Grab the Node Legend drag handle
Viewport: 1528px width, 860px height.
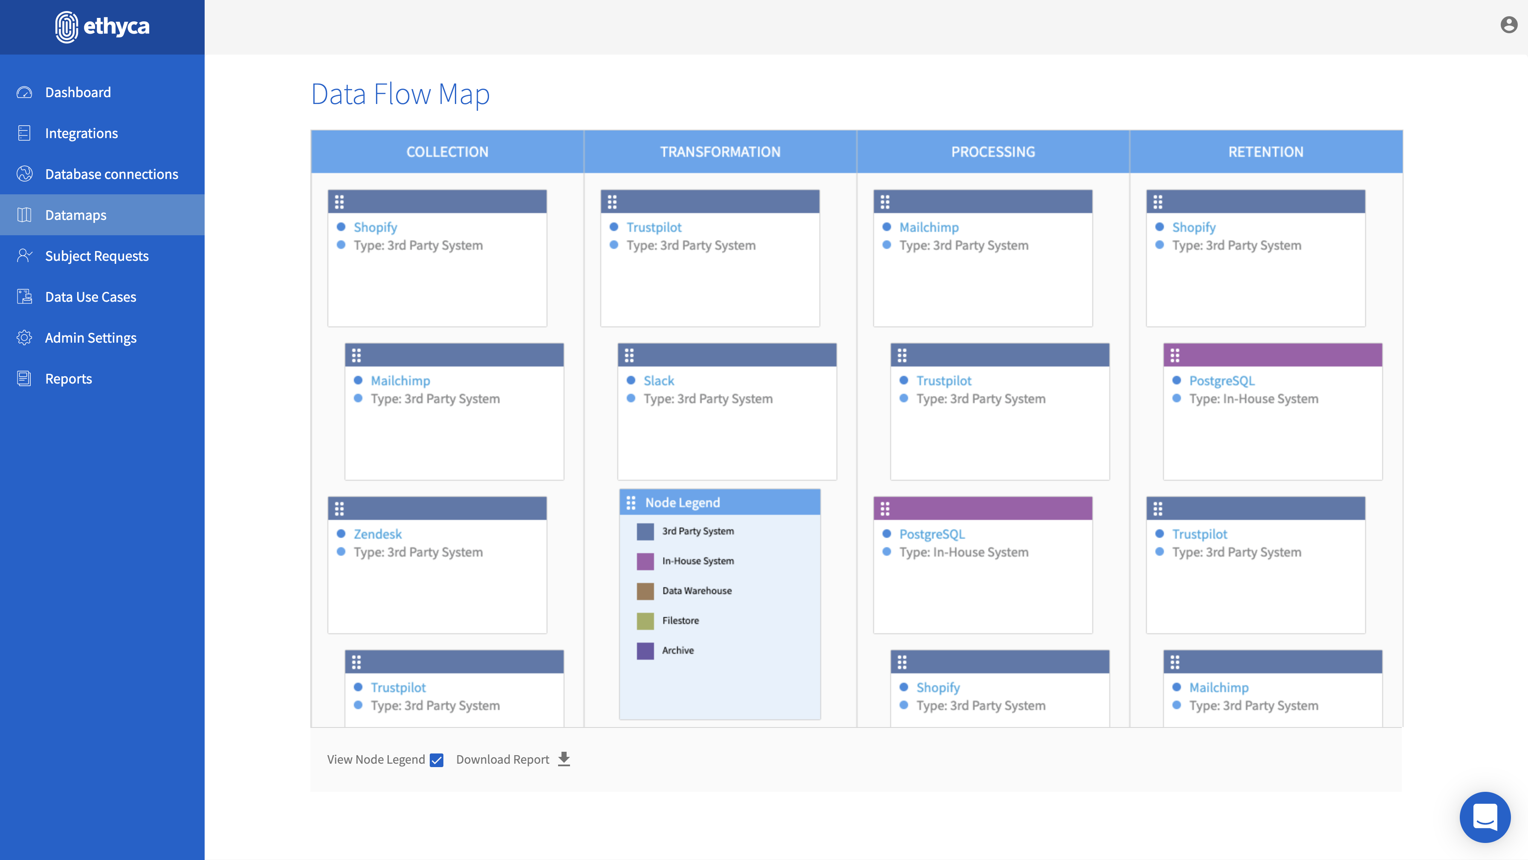631,502
